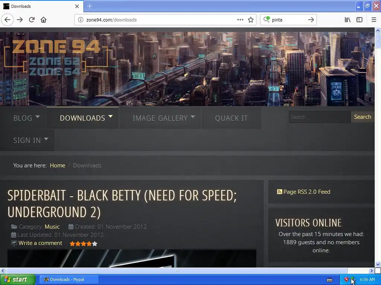Viewport: 381px width, 285px height.
Task: Click the vertical scrollbar down arrow
Action: click(x=378, y=264)
